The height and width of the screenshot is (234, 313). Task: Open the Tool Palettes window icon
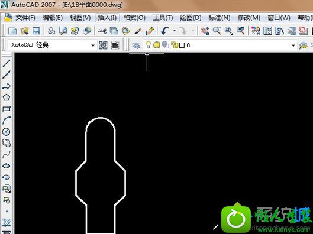click(279, 31)
